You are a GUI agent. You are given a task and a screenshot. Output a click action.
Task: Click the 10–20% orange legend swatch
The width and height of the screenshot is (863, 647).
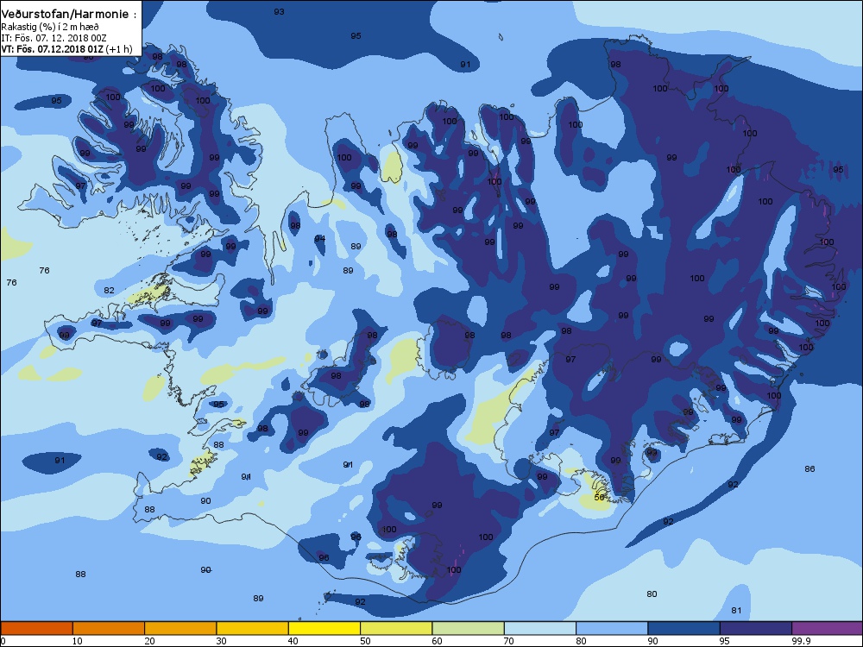coord(109,628)
